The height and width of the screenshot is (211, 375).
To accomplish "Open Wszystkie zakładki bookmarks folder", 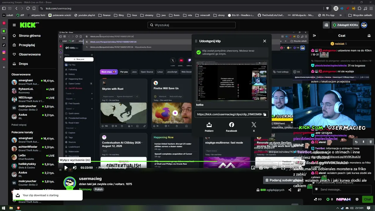I will point(360,15).
